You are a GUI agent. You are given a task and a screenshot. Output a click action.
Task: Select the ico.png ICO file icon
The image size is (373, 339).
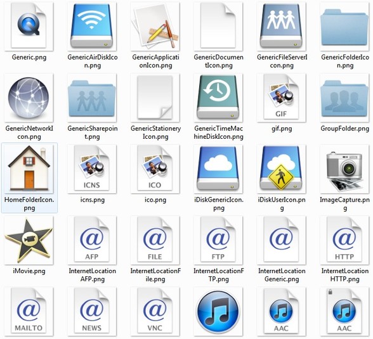[155, 169]
